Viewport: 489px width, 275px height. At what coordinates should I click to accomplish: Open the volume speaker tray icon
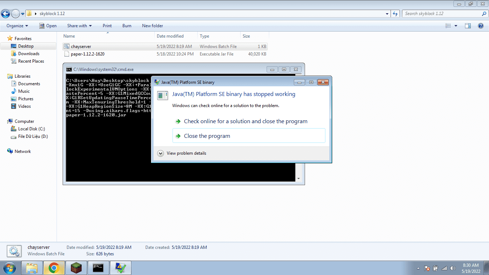tap(453, 268)
